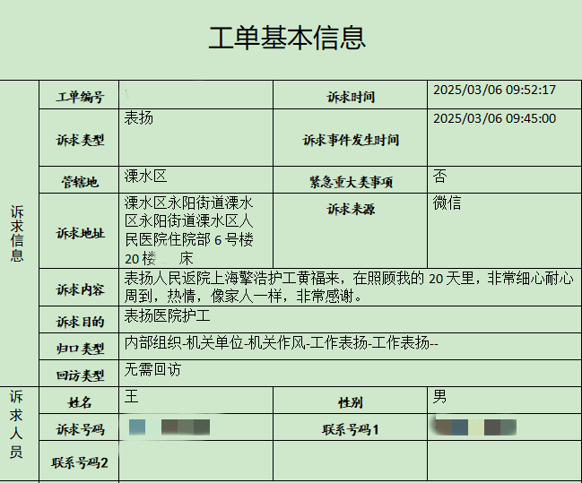Select the 诉求目的 label
The image size is (582, 483).
coord(80,322)
